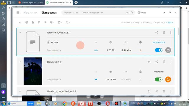Go back in the browser

click(10, 8)
